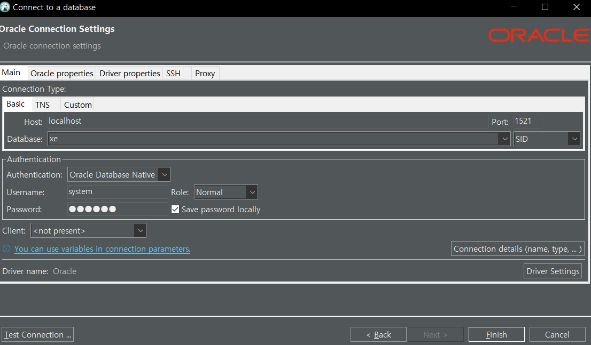Click the Password field
This screenshot has height=345, width=591.
pos(118,209)
